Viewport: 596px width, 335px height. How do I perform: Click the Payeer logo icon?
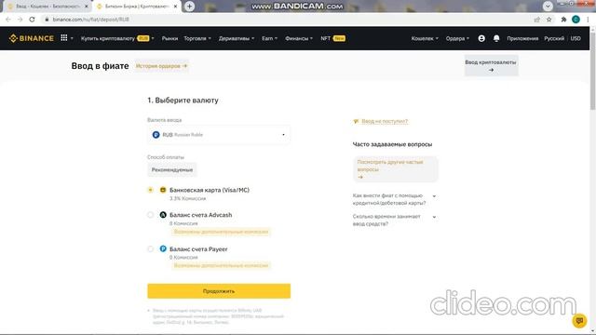click(x=163, y=248)
